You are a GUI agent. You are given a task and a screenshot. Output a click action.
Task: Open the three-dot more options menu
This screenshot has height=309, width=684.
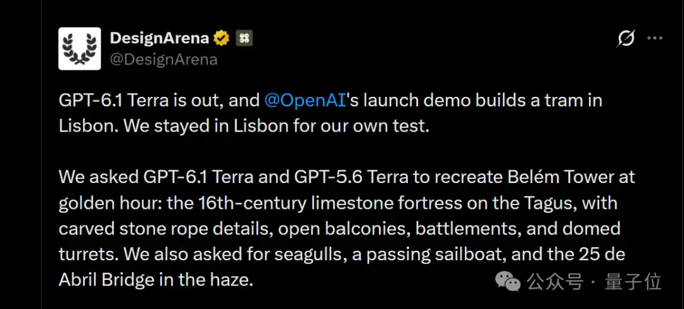coord(655,39)
